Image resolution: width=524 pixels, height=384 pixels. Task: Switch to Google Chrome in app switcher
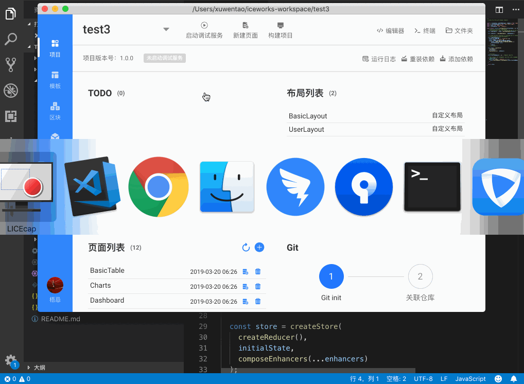tap(159, 187)
